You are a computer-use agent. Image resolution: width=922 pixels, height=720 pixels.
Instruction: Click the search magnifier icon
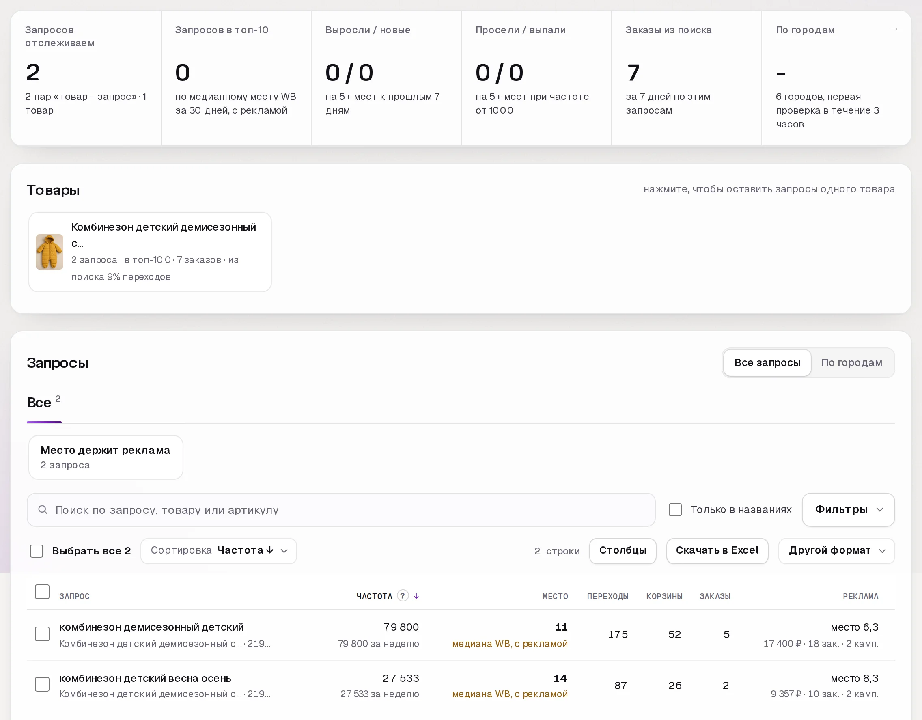point(43,509)
